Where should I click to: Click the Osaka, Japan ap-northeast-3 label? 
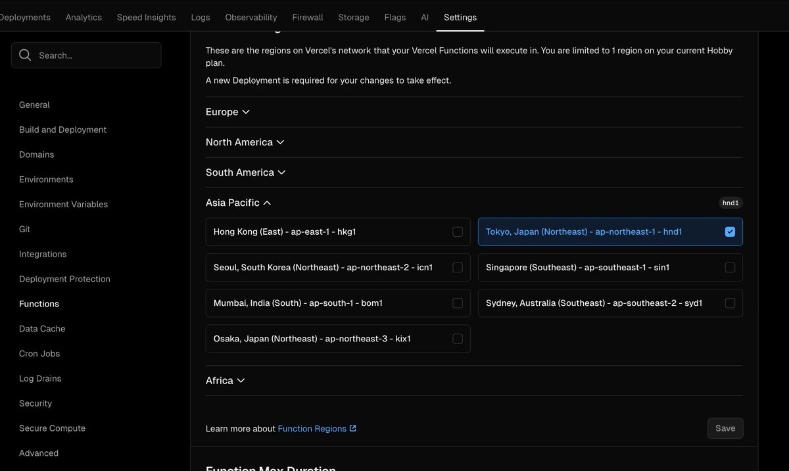point(312,339)
